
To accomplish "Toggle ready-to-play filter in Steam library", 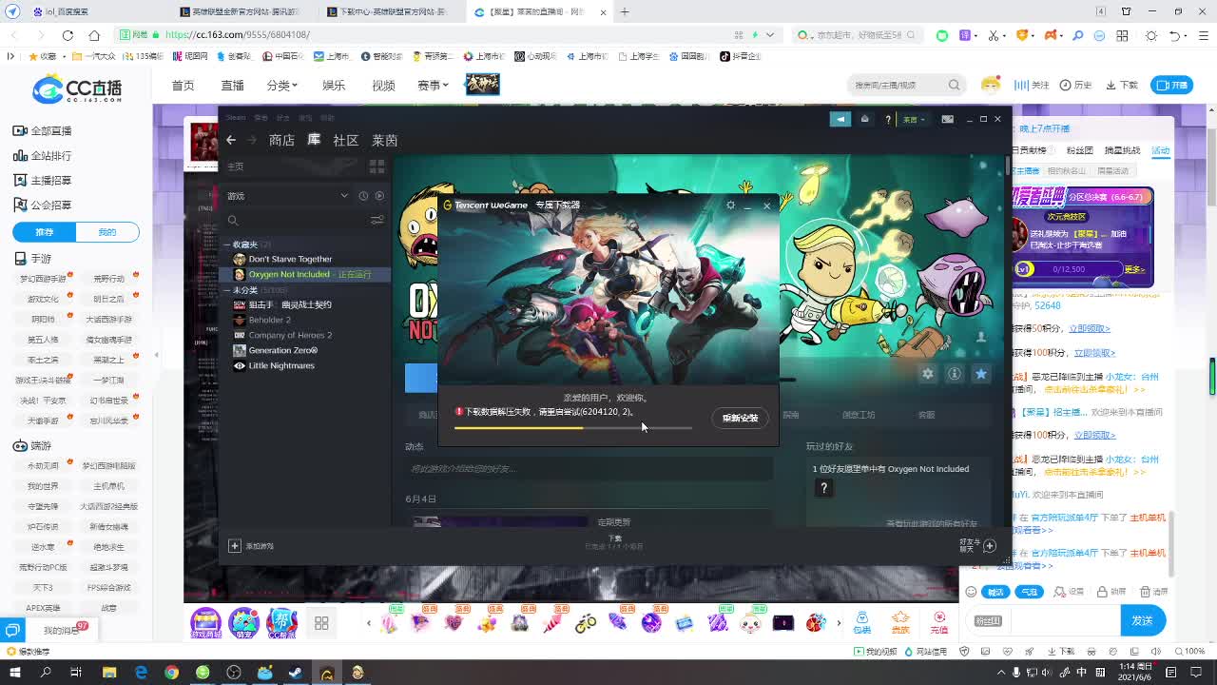I will 379,196.
